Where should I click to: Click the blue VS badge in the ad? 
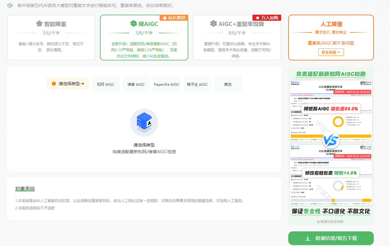[x=331, y=140]
